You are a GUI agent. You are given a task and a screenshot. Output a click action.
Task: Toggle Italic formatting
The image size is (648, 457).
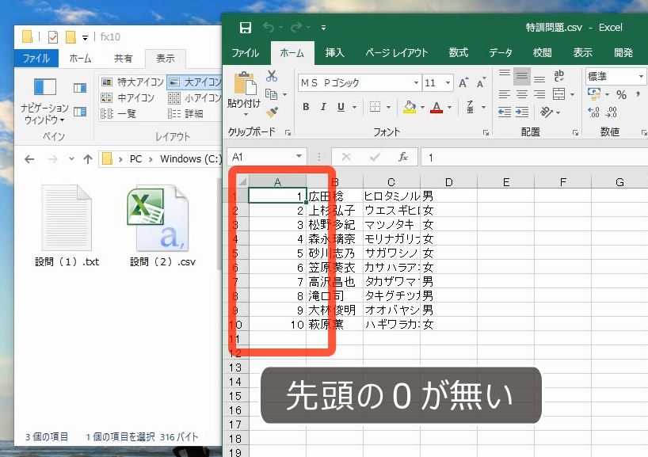(322, 106)
